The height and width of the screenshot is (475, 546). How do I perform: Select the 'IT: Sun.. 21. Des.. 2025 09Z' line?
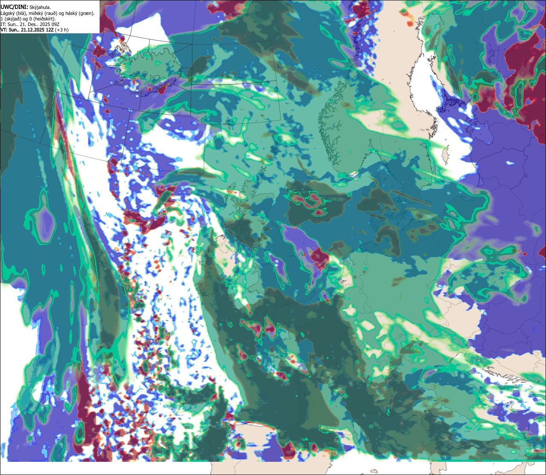click(x=29, y=24)
